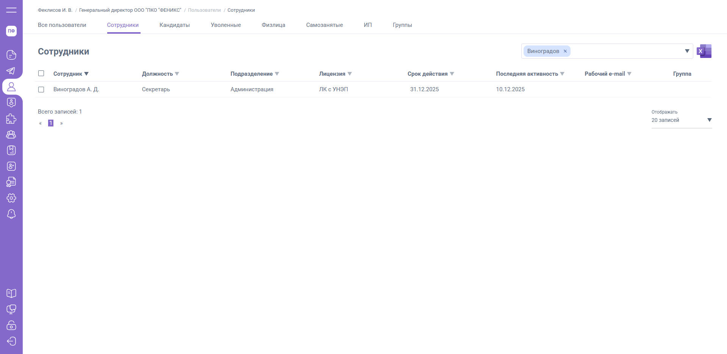Image resolution: width=727 pixels, height=354 pixels.
Task: Open the notifications bell icon
Action: pyautogui.click(x=11, y=214)
